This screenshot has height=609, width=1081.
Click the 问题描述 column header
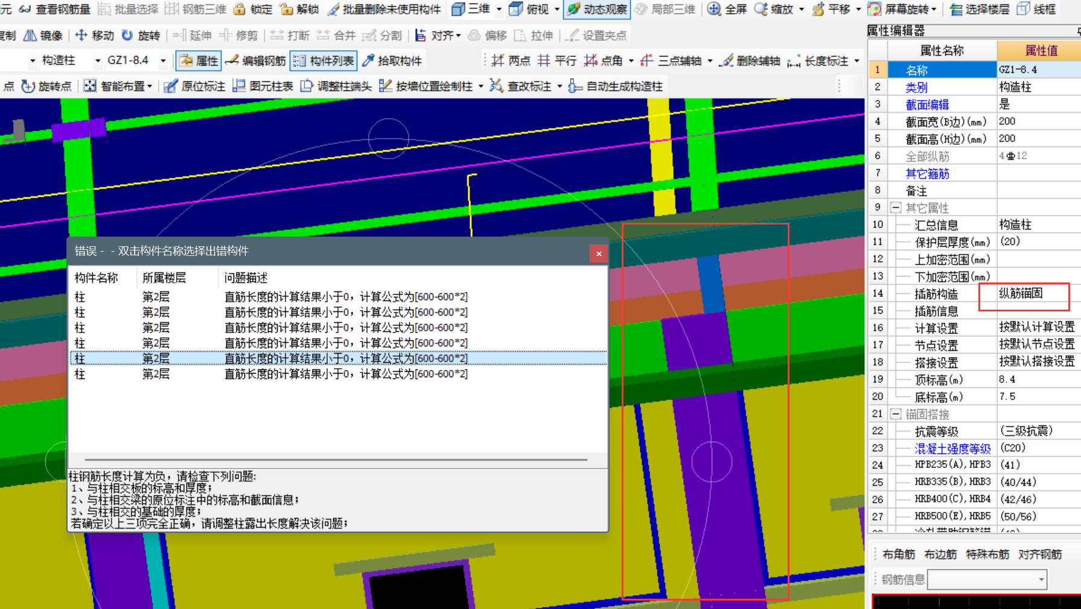pos(246,278)
